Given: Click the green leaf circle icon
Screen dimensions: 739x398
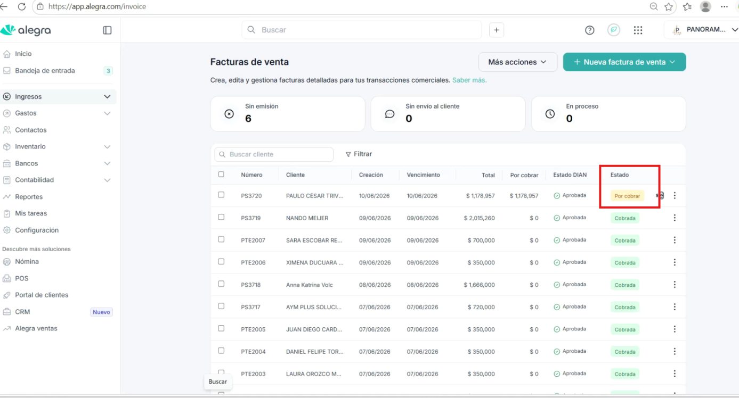Looking at the screenshot, I should [x=614, y=30].
